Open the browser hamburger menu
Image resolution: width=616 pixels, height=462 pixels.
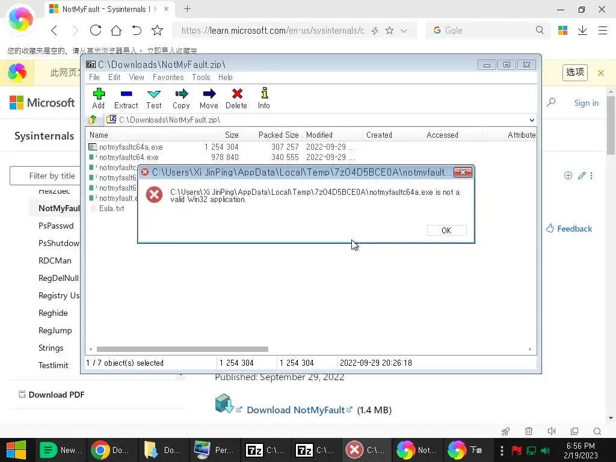pyautogui.click(x=603, y=30)
